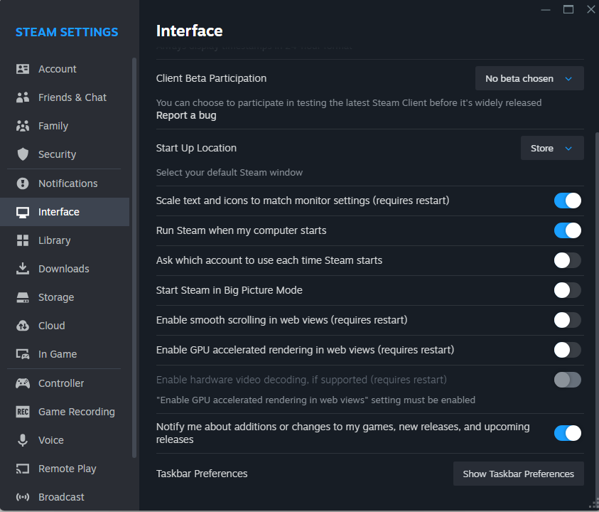Select the Family settings section
The image size is (599, 512).
click(65, 126)
